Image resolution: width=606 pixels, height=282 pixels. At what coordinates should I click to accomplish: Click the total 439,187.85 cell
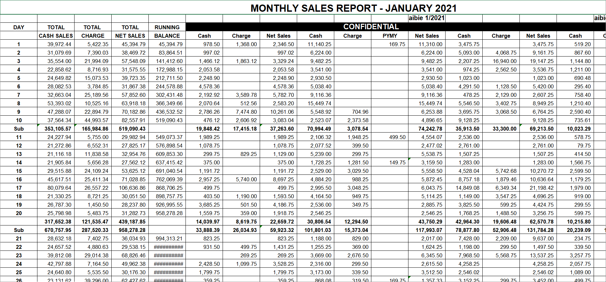[130, 222]
